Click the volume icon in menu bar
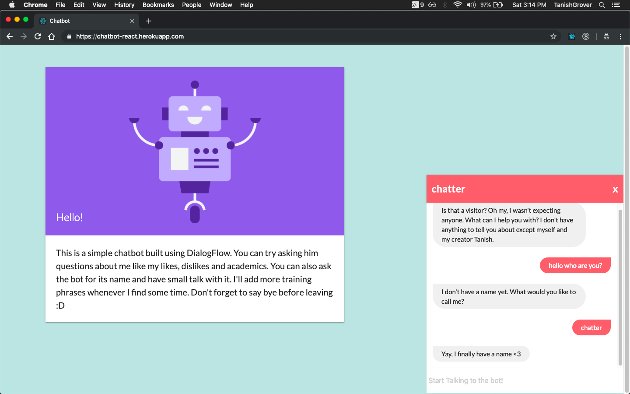The image size is (630, 394). pyautogui.click(x=471, y=5)
